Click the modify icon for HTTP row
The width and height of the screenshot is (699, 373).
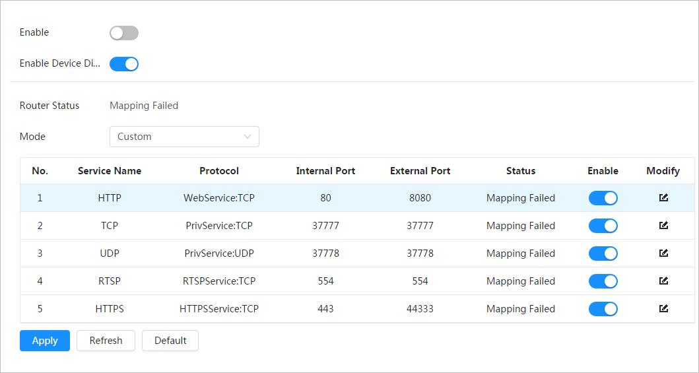click(663, 198)
